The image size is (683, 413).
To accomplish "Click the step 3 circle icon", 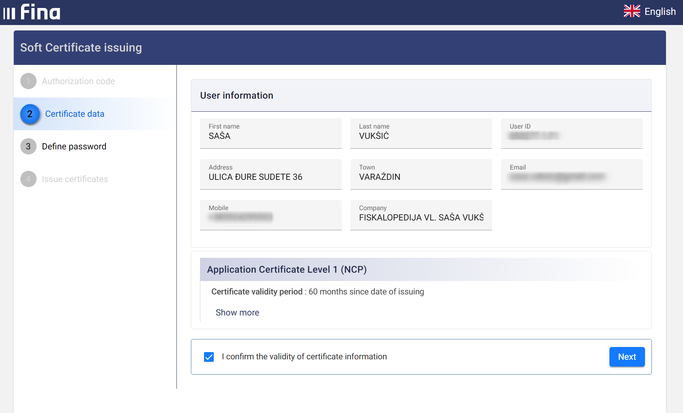I will coord(28,146).
